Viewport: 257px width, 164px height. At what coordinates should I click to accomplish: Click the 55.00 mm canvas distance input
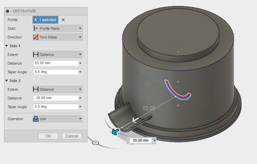tap(141, 140)
